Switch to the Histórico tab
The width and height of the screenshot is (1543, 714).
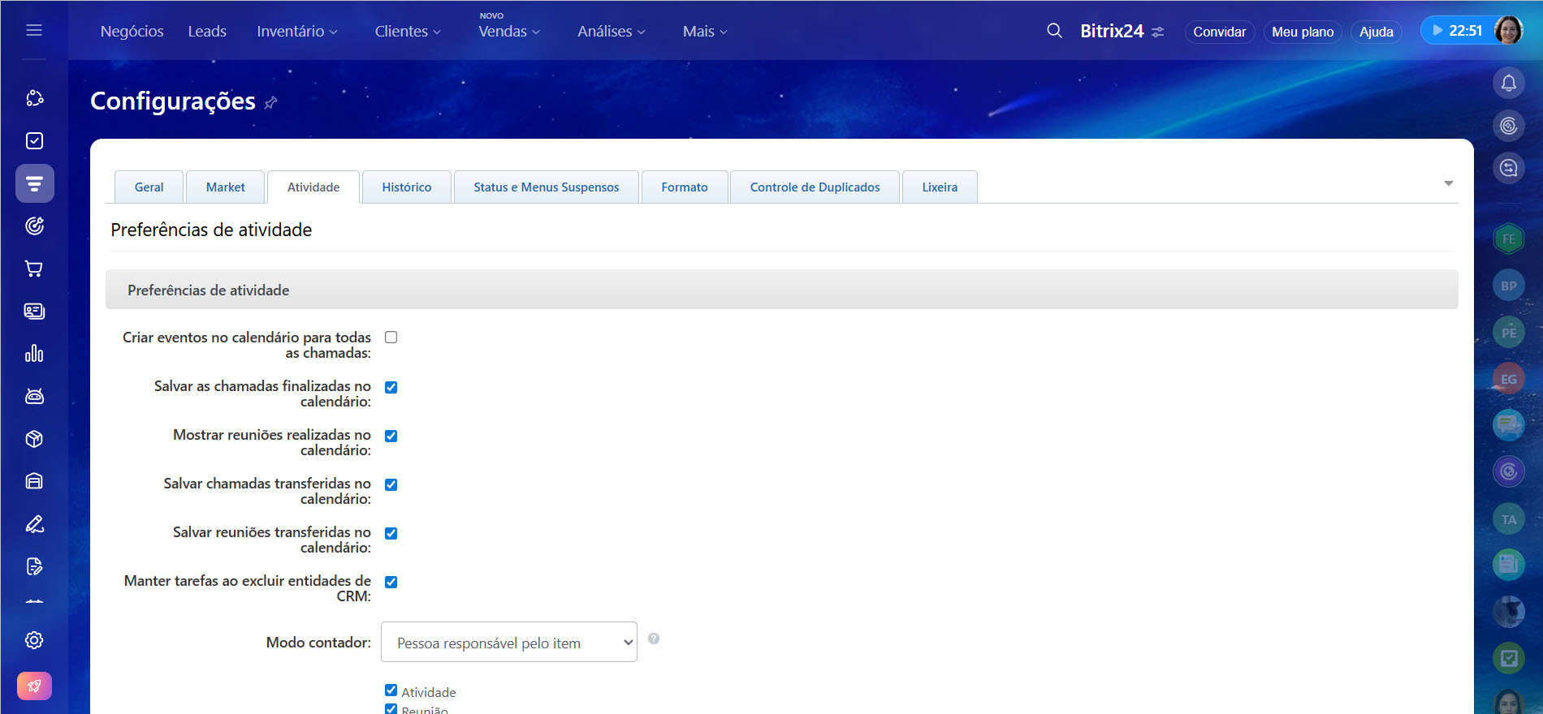click(406, 187)
